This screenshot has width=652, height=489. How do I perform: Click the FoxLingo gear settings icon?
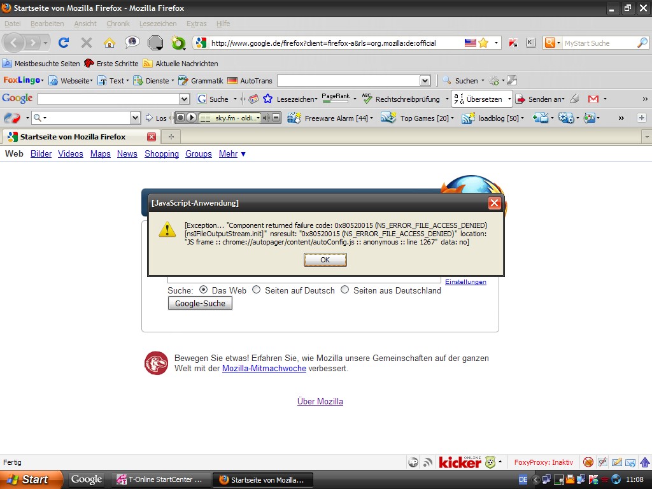pyautogui.click(x=494, y=81)
